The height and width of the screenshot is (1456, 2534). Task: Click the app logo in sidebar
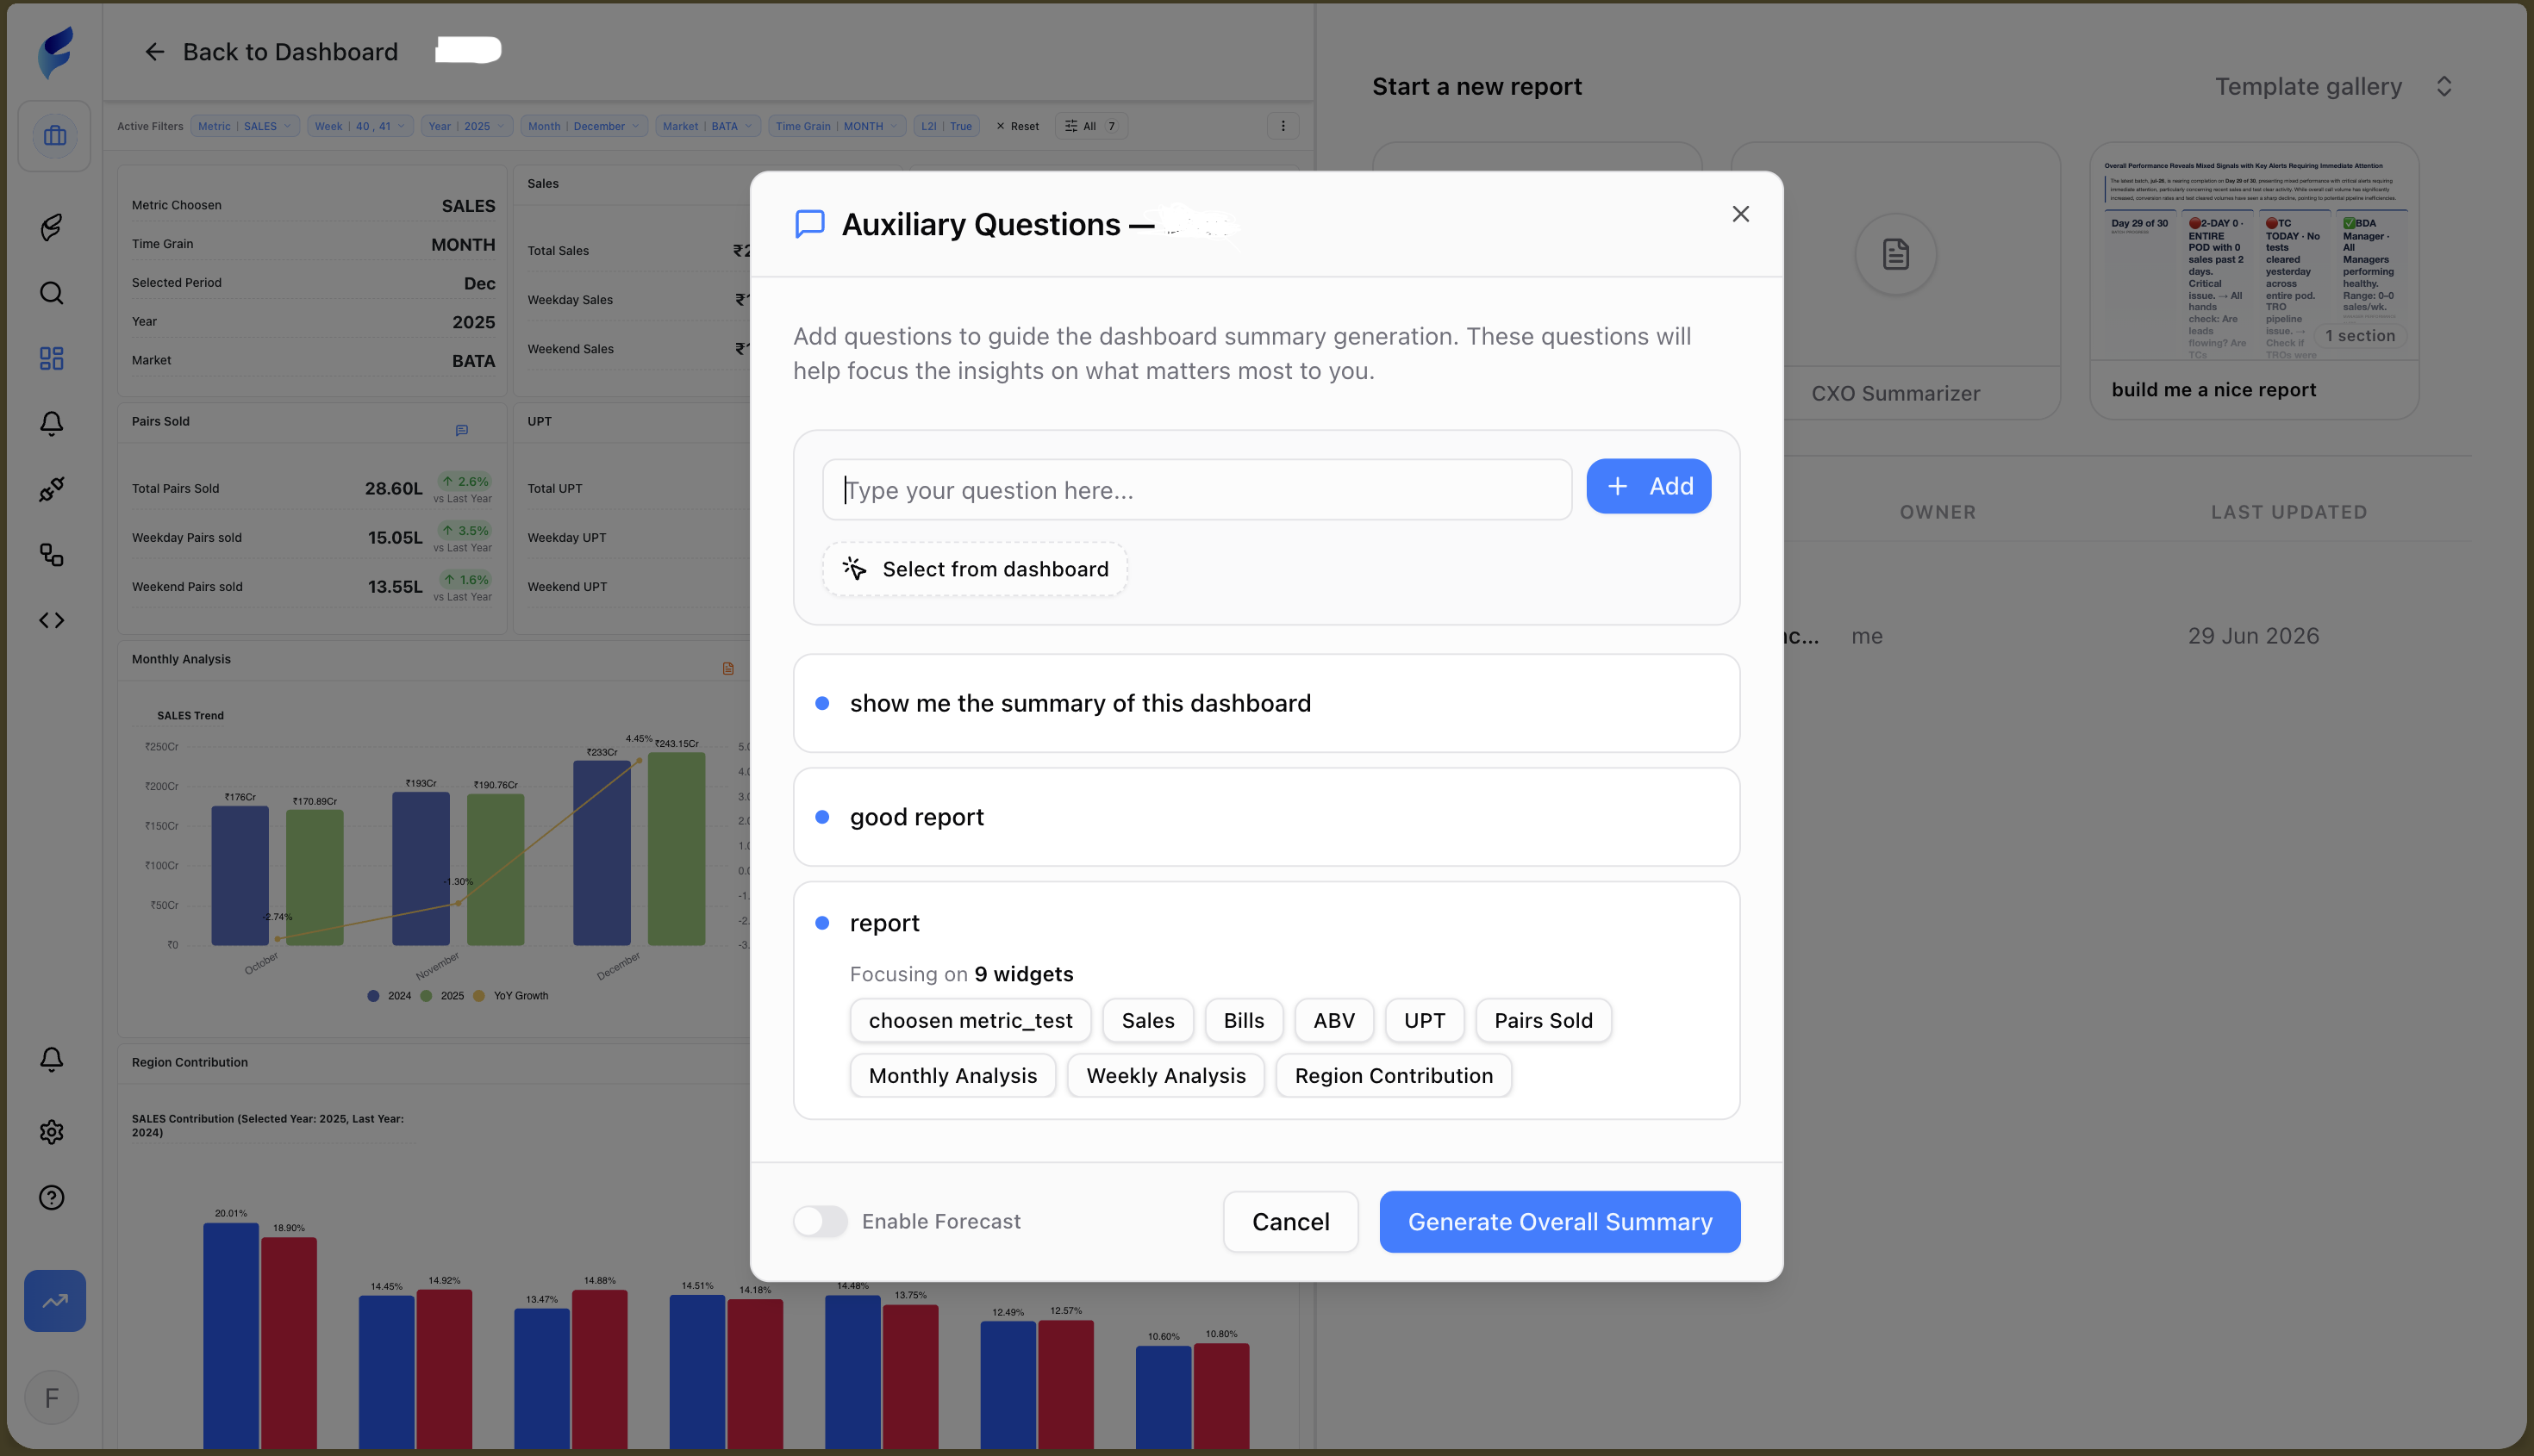pos(55,52)
